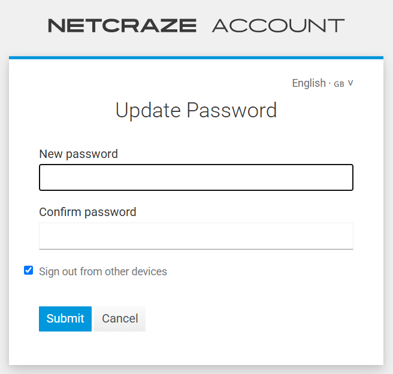Click the chevron beside GB

pos(350,83)
